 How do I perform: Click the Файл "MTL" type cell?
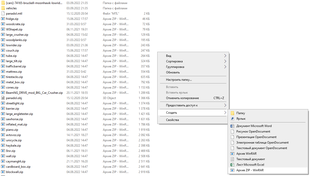111,14
